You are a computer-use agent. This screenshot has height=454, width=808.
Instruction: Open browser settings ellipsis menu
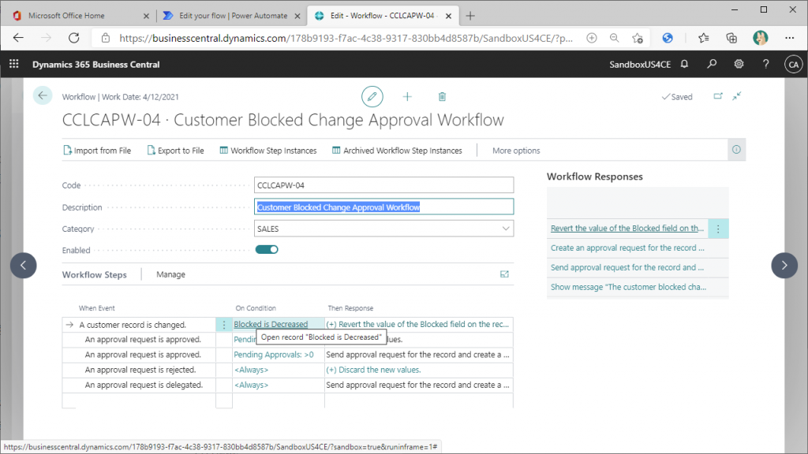click(789, 38)
